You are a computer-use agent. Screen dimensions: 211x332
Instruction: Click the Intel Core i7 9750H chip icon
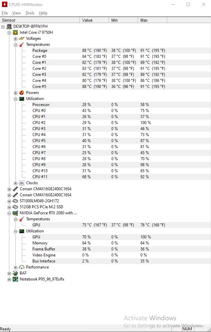tap(15, 32)
